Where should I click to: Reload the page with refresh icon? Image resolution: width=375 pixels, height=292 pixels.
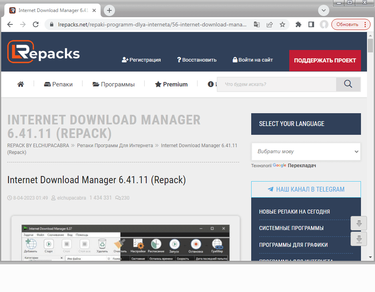(x=36, y=24)
